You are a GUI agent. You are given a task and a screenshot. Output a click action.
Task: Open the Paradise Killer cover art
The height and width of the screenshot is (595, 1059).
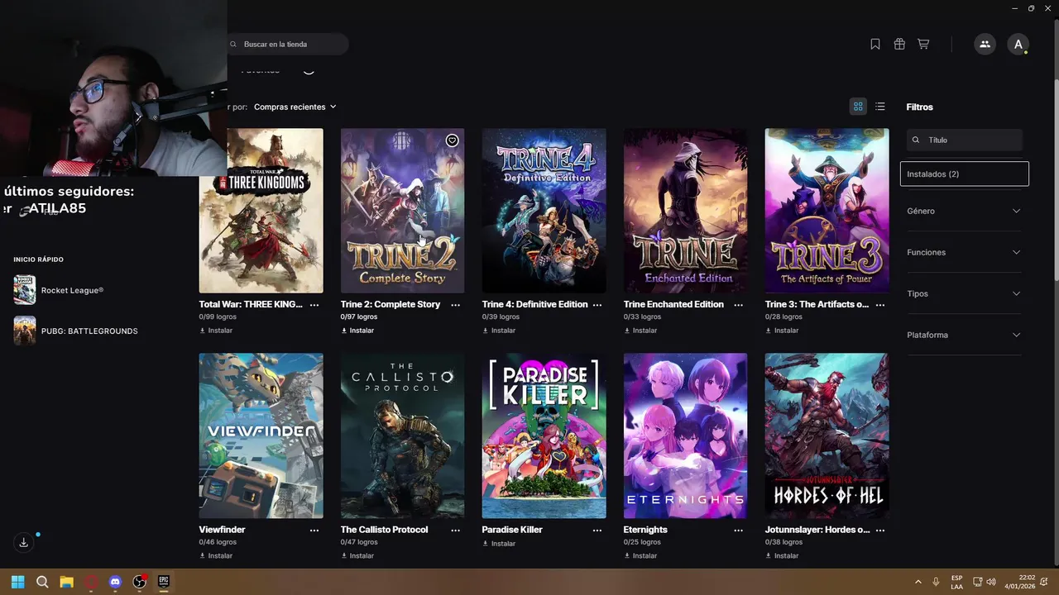[x=544, y=436]
